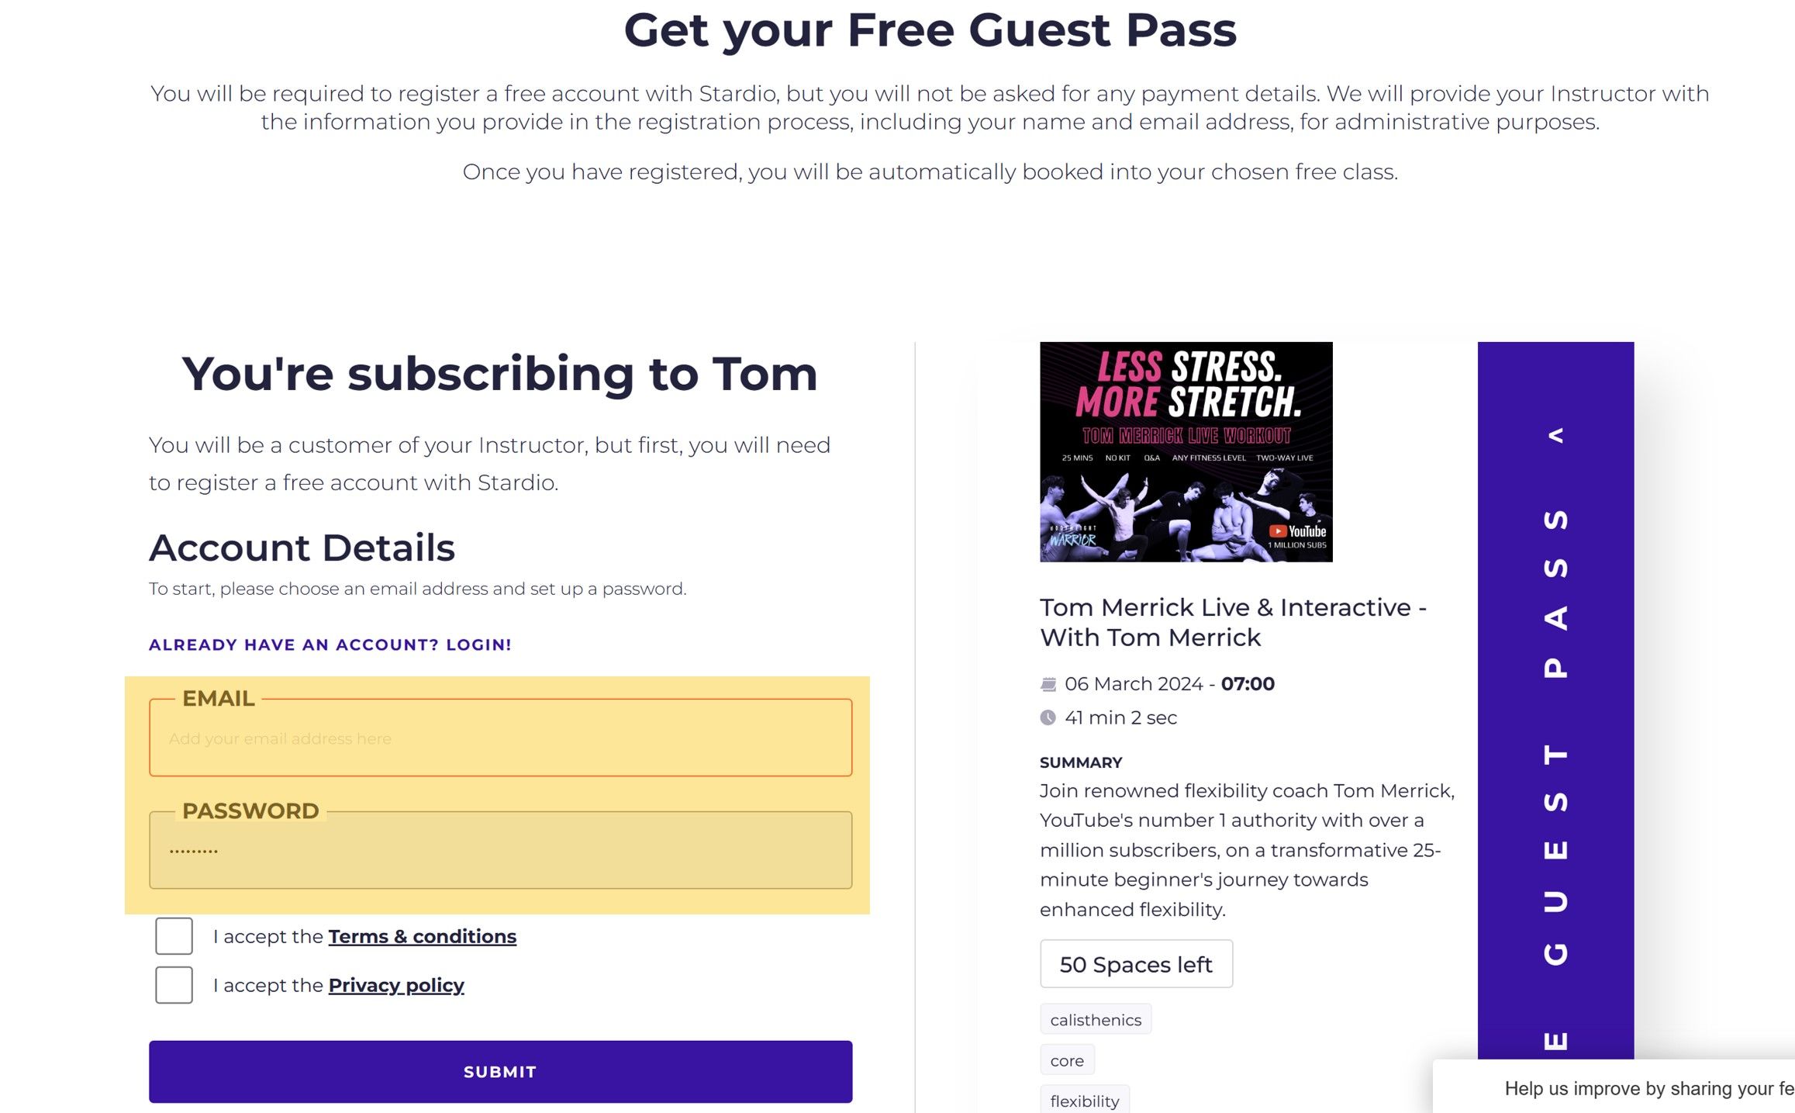Click the Bodyweight Warrior logo in the banner image
The width and height of the screenshot is (1795, 1113).
pyautogui.click(x=1073, y=537)
